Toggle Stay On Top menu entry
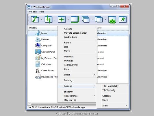The height and width of the screenshot is (116, 154). tap(70, 100)
